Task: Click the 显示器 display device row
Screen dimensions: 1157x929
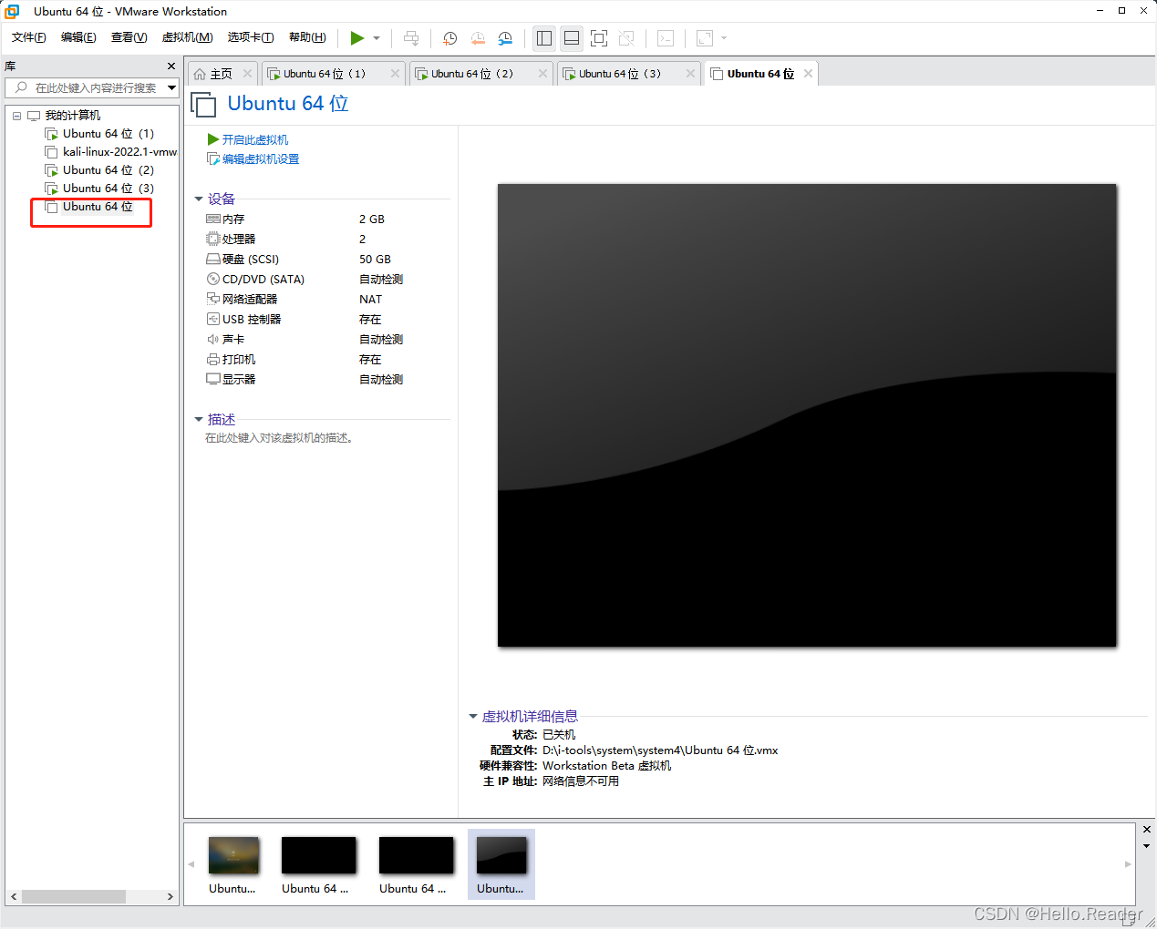Action: click(305, 380)
